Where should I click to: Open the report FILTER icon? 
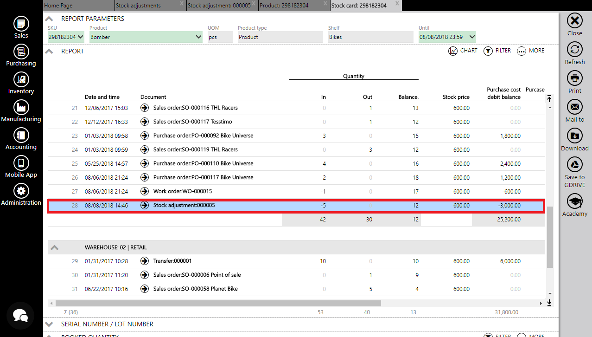pyautogui.click(x=488, y=51)
